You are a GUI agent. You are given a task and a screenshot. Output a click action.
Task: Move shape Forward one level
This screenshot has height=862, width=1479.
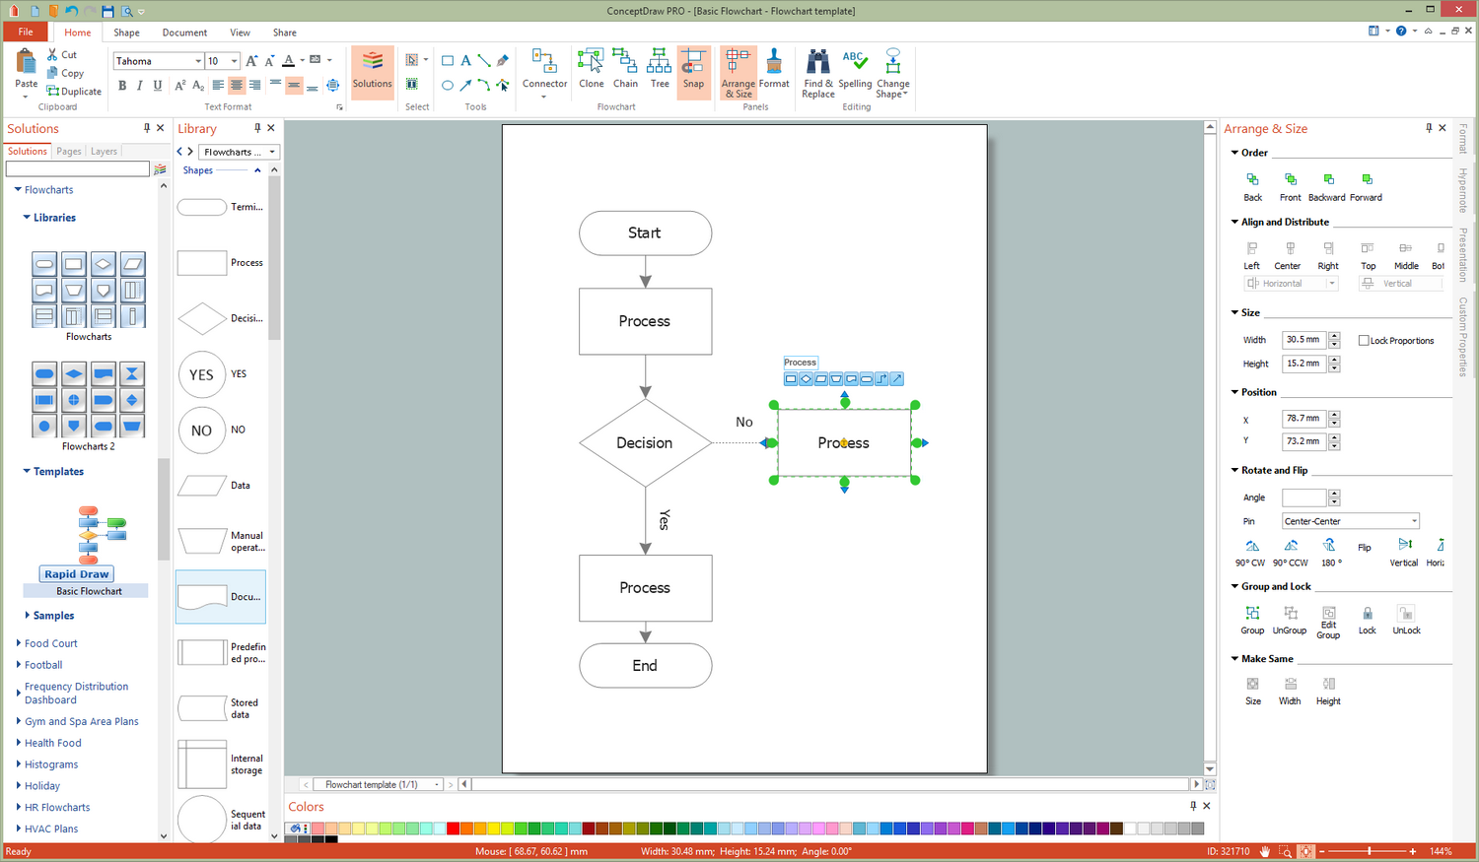pos(1366,186)
